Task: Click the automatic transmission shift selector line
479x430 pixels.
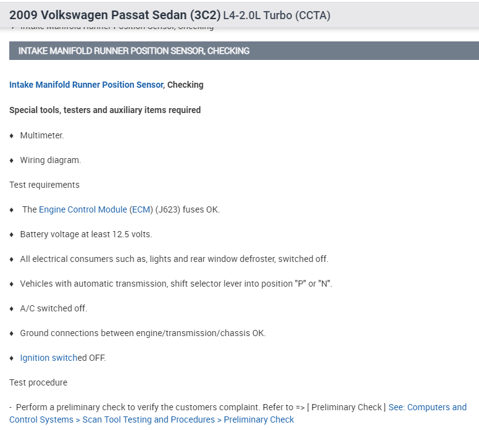Action: pyautogui.click(x=176, y=284)
